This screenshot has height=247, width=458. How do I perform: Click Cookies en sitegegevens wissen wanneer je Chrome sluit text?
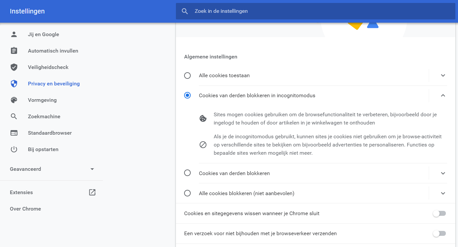coord(252,213)
